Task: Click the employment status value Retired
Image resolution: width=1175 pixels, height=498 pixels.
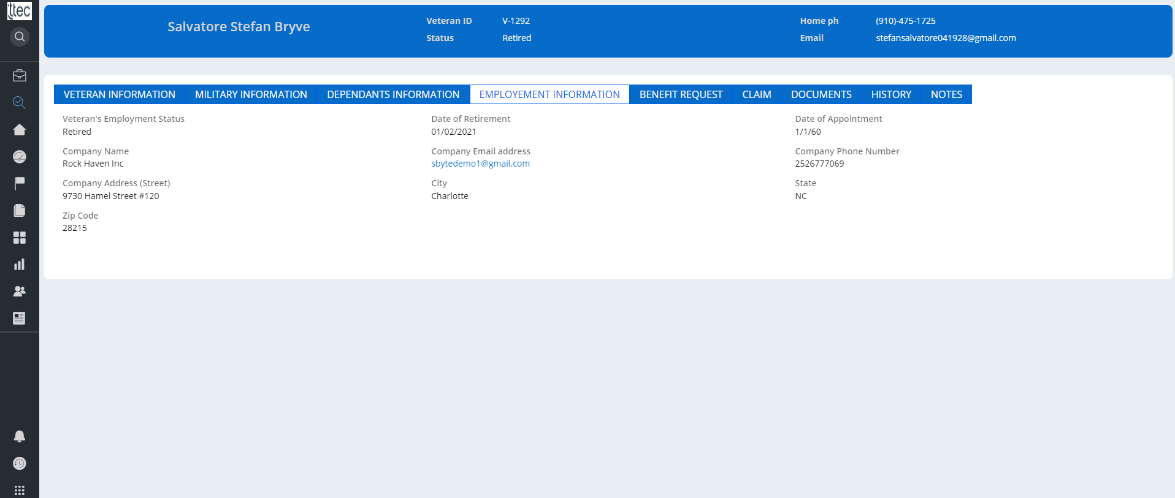Action: click(x=77, y=132)
